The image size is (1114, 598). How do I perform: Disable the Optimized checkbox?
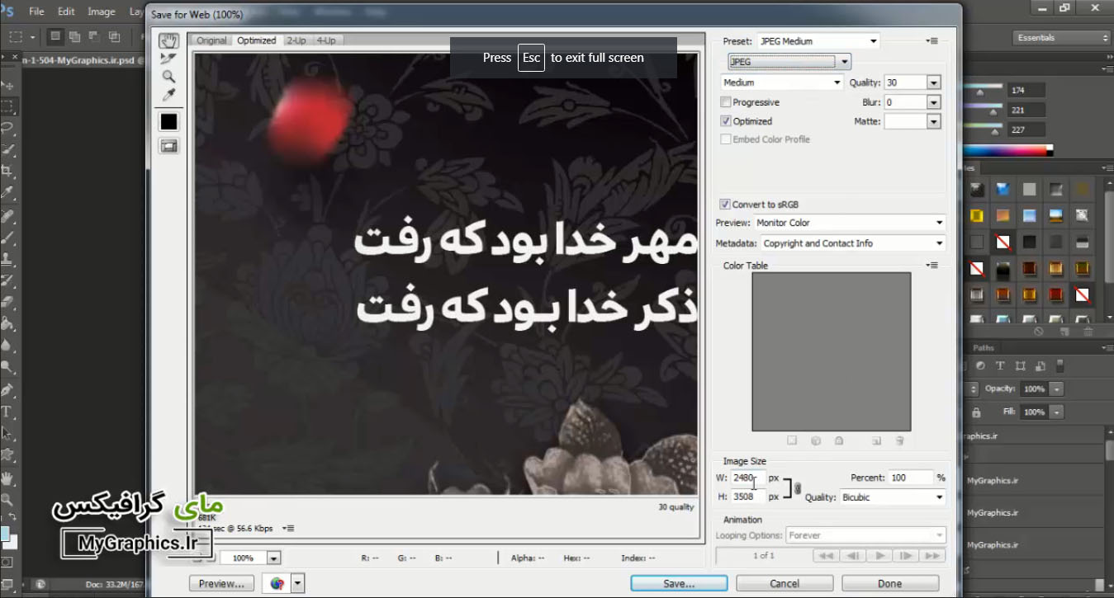[x=725, y=120]
